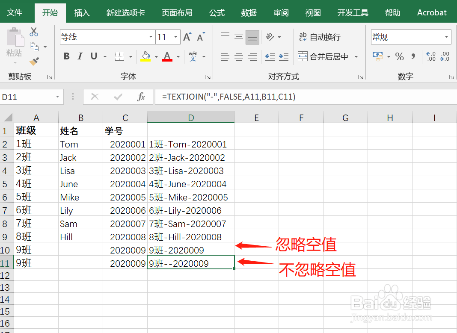Apply Percent Style (%) icon
Screen dimensions: 457x333
click(399, 56)
